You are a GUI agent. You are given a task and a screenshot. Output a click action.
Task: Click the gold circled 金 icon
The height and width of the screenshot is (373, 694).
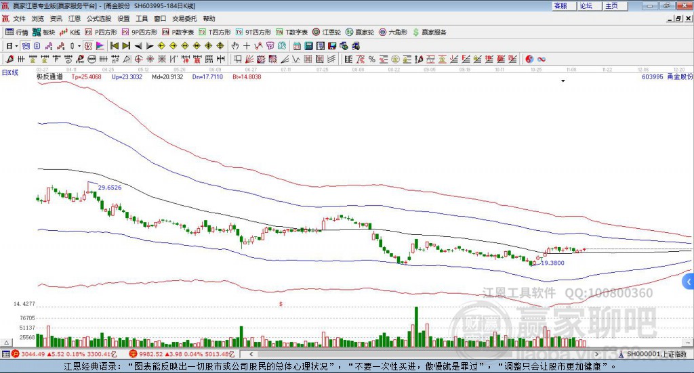tap(395, 59)
